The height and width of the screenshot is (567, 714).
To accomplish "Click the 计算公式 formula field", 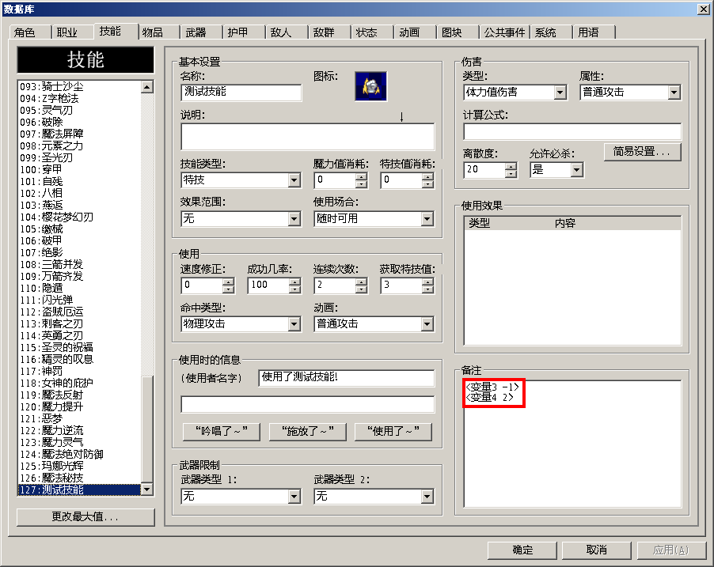I will point(572,131).
